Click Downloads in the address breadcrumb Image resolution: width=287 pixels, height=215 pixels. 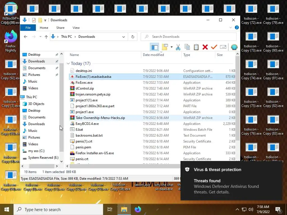87,37
